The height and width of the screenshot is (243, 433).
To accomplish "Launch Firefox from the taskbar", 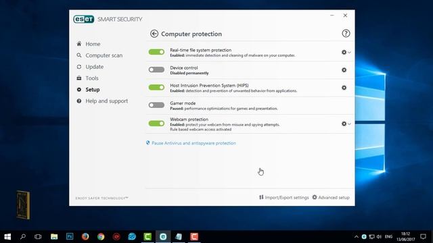I will [85, 237].
